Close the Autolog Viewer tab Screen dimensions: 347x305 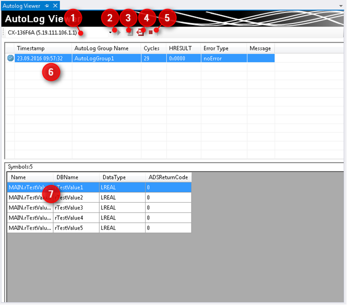55,6
